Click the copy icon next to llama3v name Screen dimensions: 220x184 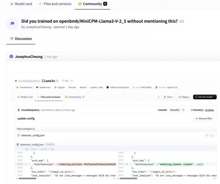pyautogui.click(x=58, y=80)
